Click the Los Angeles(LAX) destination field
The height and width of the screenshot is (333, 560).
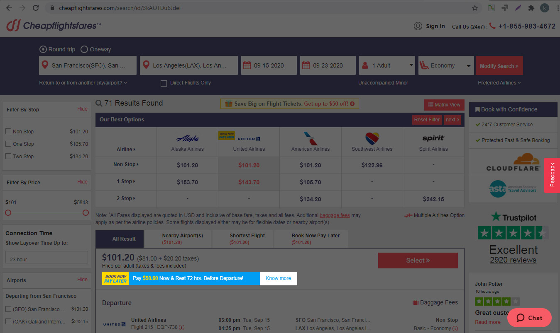point(189,65)
